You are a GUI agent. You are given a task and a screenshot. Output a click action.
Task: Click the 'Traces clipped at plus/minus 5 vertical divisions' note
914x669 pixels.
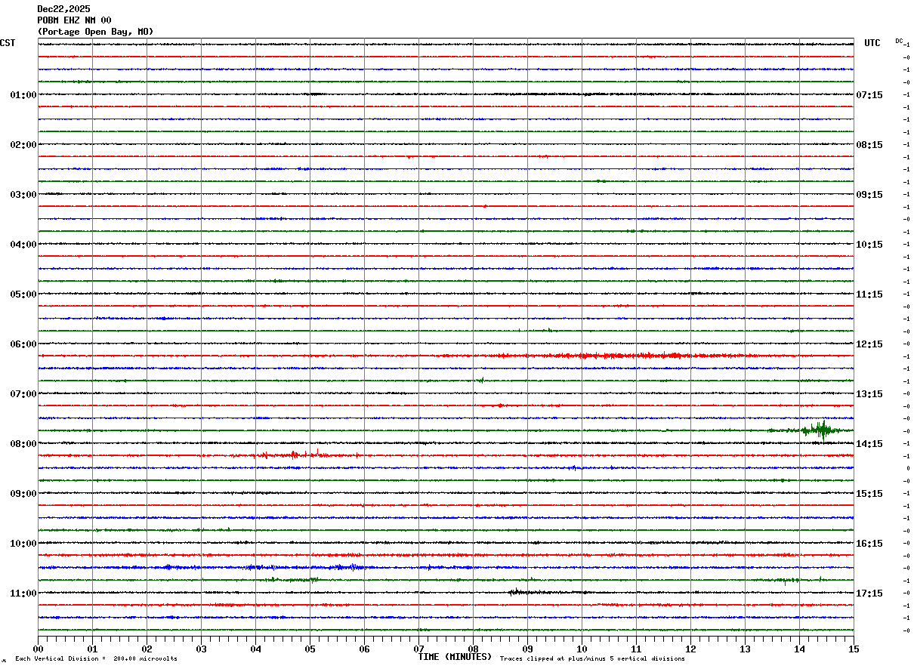[592, 659]
